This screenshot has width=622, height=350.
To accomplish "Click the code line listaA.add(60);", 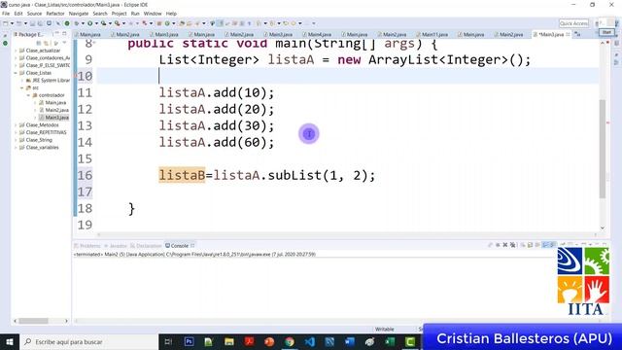I will coord(217,142).
